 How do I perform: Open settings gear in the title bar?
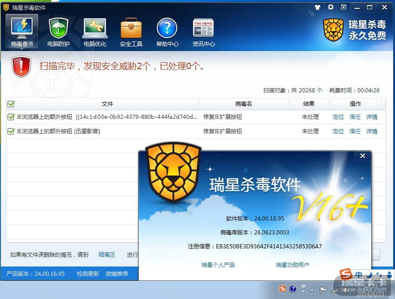(330, 7)
